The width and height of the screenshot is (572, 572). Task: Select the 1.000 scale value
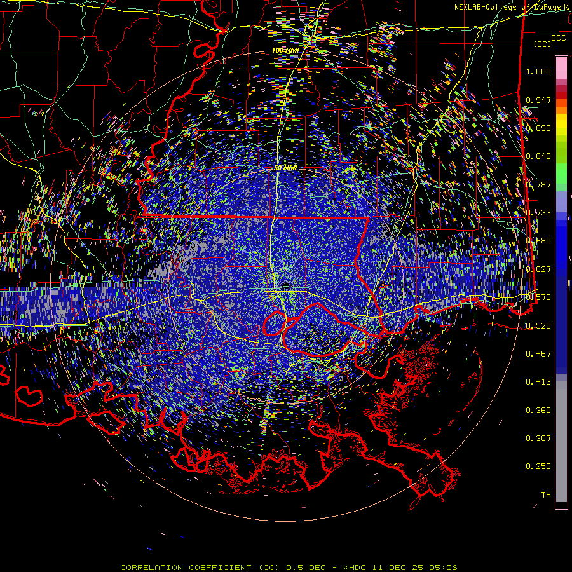click(538, 71)
